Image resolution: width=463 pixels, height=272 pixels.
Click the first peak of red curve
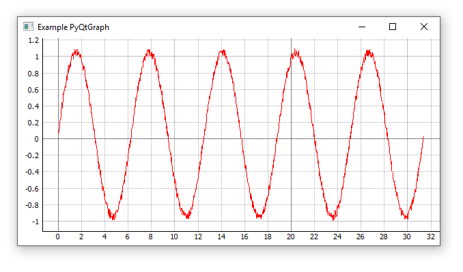click(x=76, y=52)
